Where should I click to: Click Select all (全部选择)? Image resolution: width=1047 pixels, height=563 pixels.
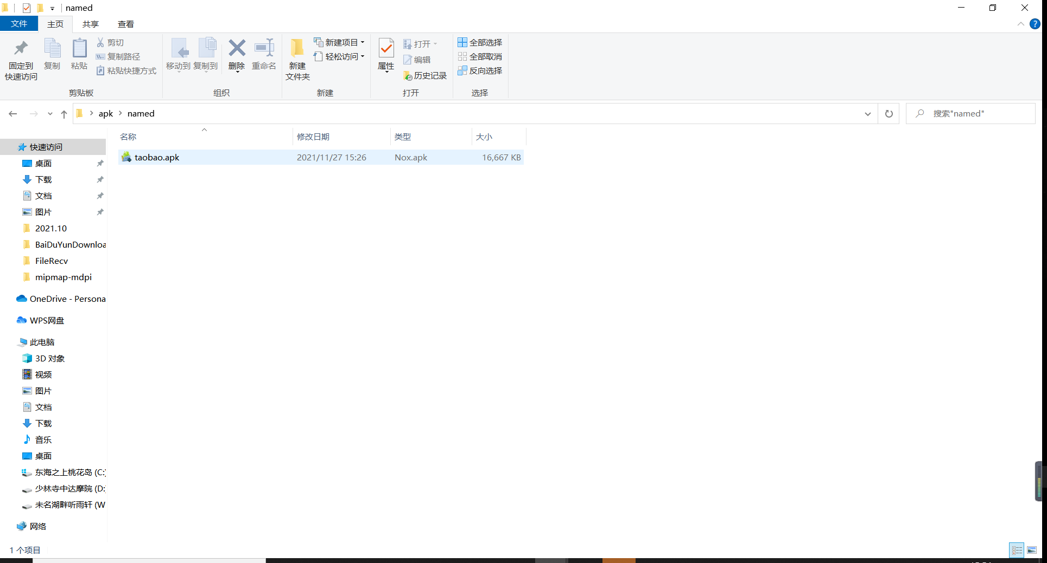click(x=480, y=42)
